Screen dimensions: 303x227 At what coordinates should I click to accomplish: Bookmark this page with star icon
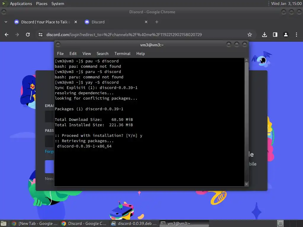[x=250, y=35]
